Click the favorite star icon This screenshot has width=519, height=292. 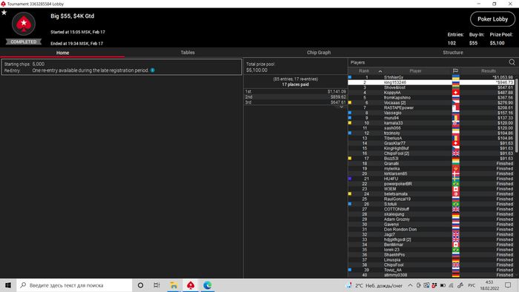click(4, 13)
